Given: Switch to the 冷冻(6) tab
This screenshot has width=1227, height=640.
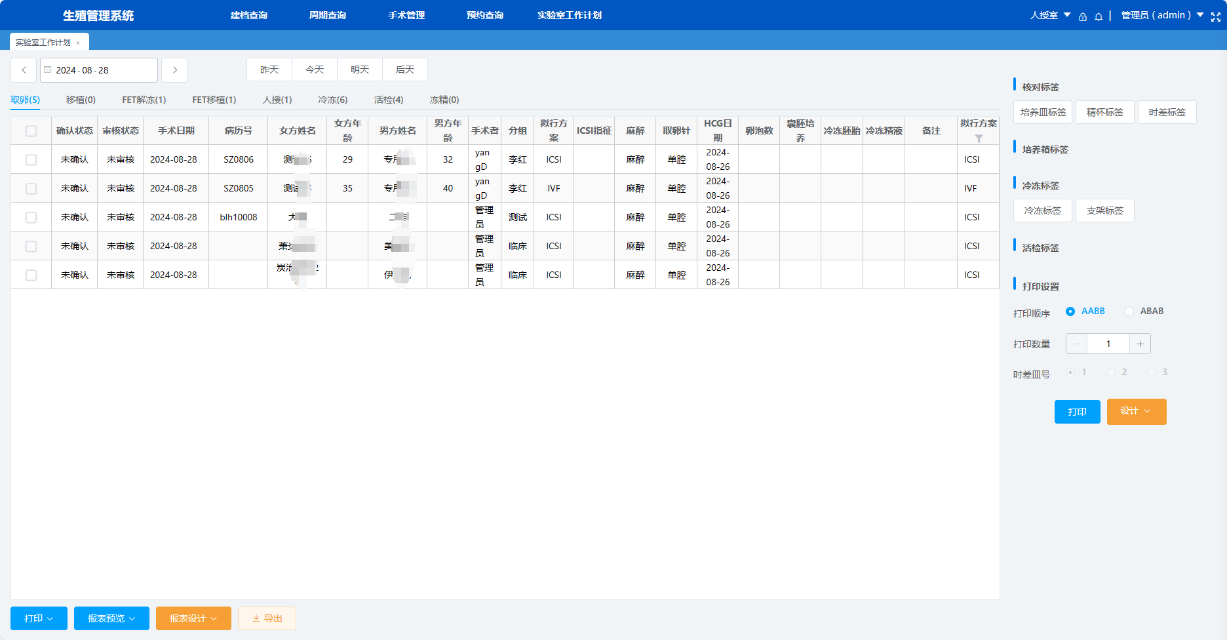Looking at the screenshot, I should (x=332, y=100).
